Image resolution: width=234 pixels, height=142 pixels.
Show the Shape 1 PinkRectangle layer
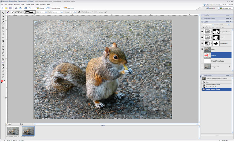(x=202, y=61)
